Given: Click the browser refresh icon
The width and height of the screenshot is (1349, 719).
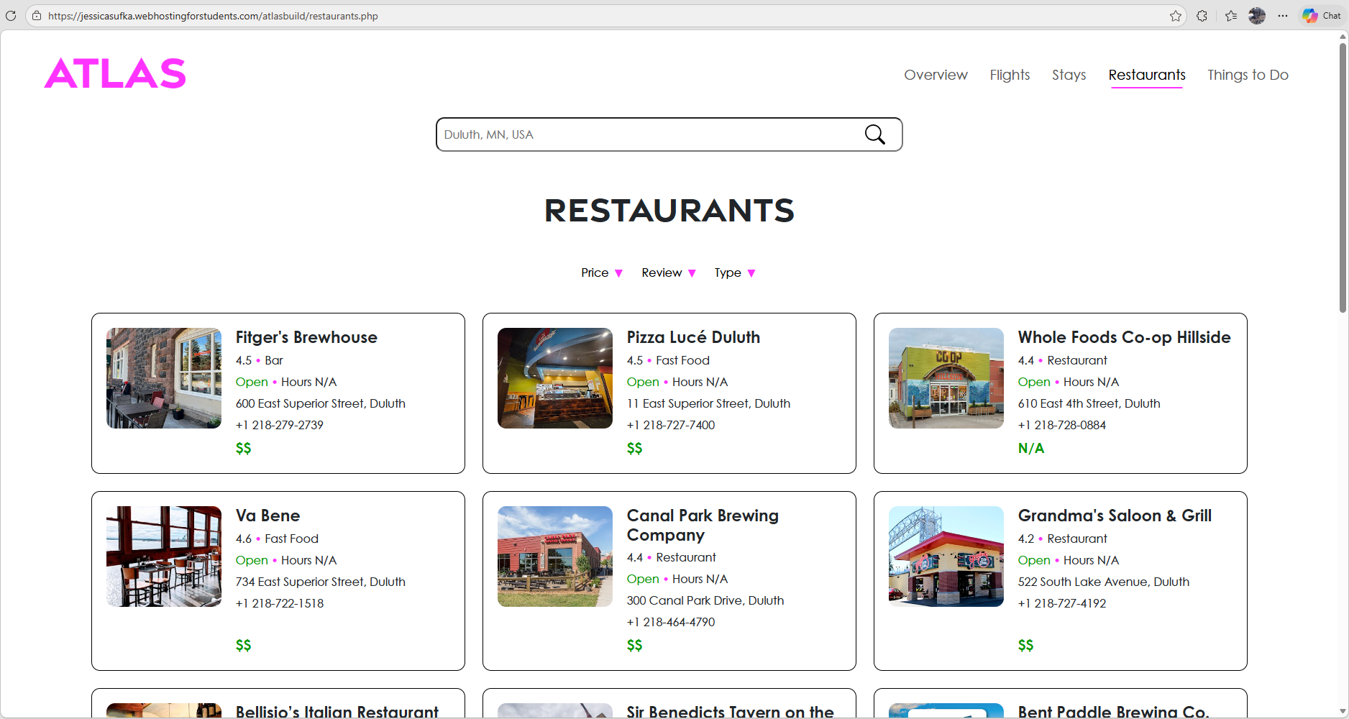Looking at the screenshot, I should point(11,15).
